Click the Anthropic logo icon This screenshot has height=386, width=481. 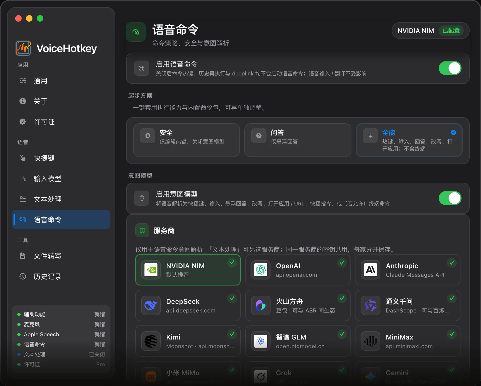pos(371,270)
